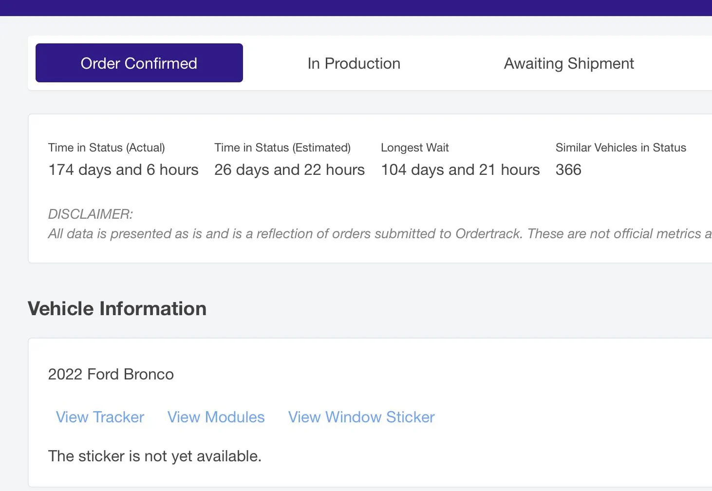712x491 pixels.
Task: Open the View Tracker link
Action: pyautogui.click(x=100, y=417)
